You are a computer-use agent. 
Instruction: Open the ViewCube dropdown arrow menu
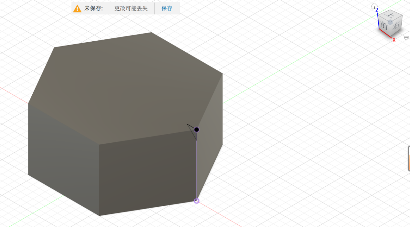[406, 38]
